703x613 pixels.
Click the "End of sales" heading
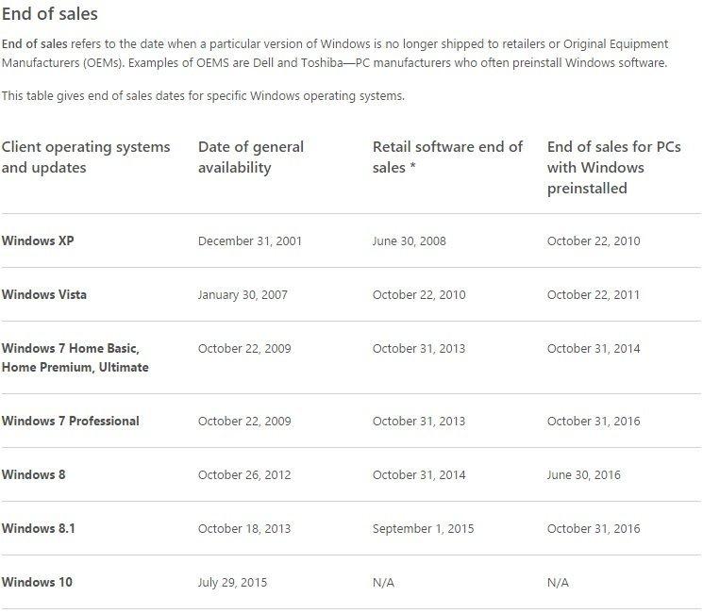(x=50, y=14)
